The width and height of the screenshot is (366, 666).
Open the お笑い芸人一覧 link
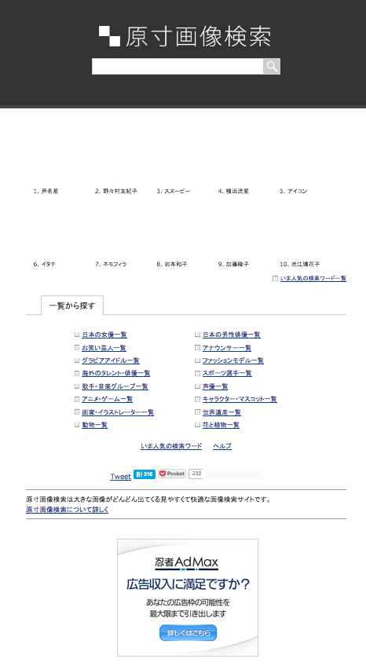pyautogui.click(x=104, y=348)
